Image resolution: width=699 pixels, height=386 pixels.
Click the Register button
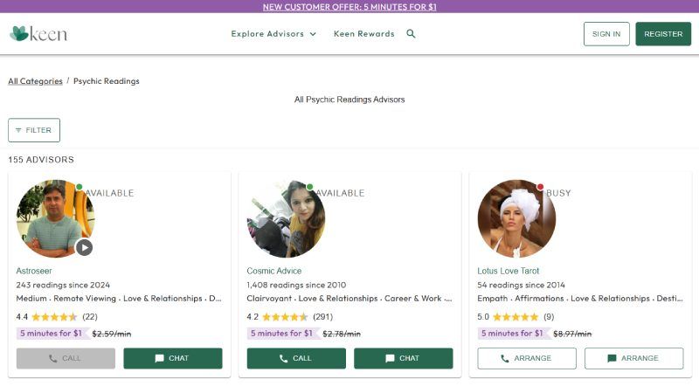[x=663, y=34]
